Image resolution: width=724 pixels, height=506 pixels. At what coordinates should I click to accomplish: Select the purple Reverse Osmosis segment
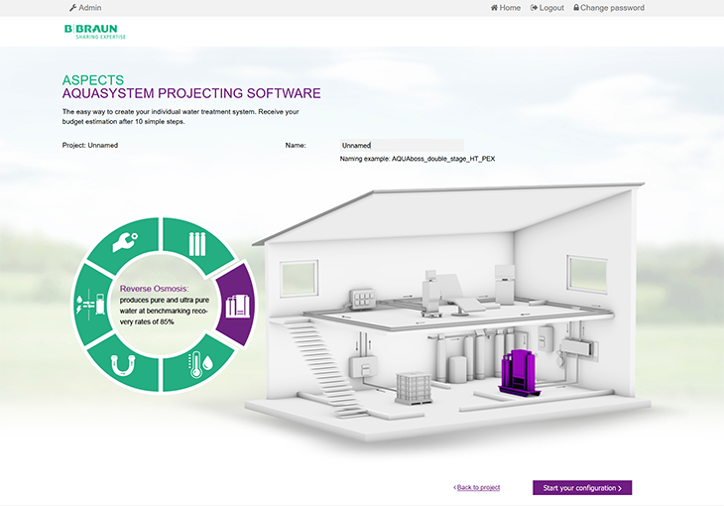click(x=236, y=306)
